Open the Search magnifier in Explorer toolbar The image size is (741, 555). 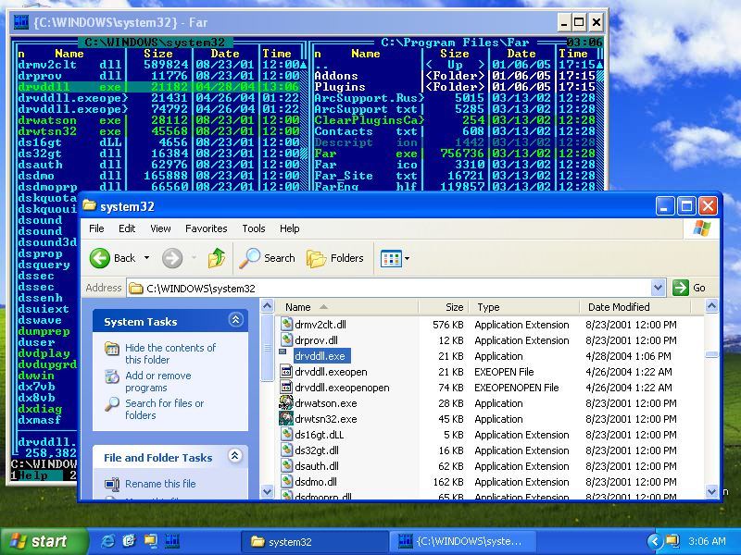249,258
